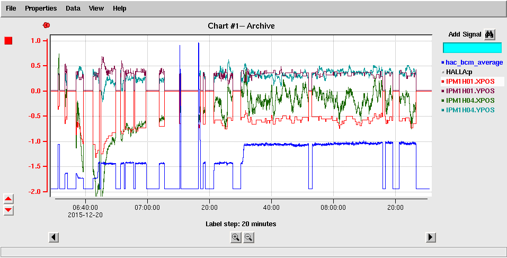Click the 0.0 y-axis value label
This screenshot has height=258, width=507.
pos(36,91)
